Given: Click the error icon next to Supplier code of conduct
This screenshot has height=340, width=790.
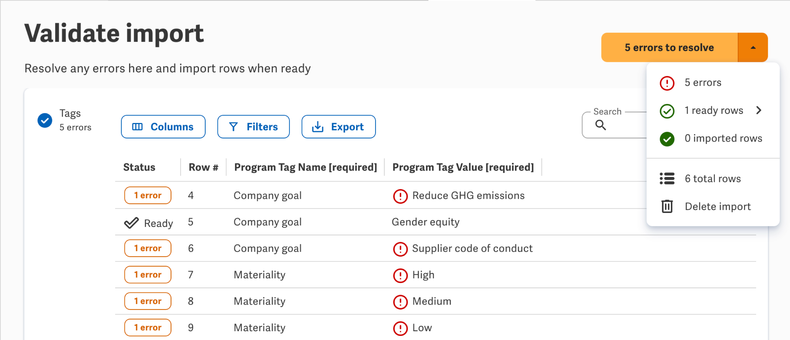Looking at the screenshot, I should pyautogui.click(x=400, y=249).
